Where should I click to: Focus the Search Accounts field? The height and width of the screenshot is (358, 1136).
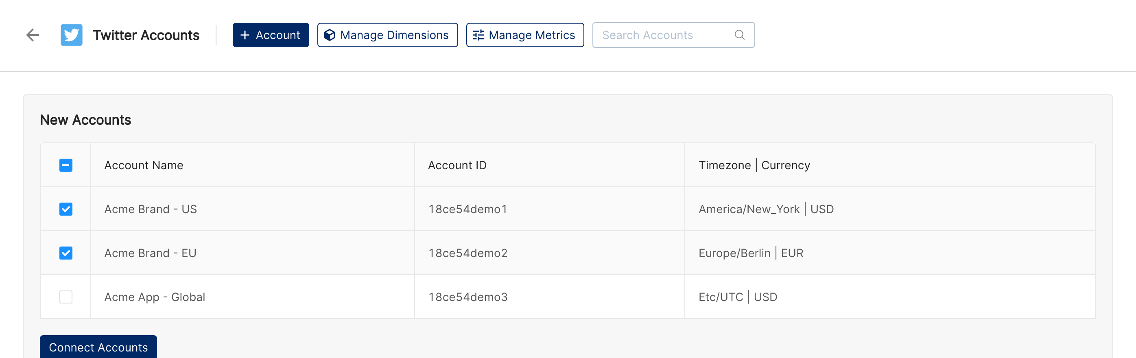(673, 35)
